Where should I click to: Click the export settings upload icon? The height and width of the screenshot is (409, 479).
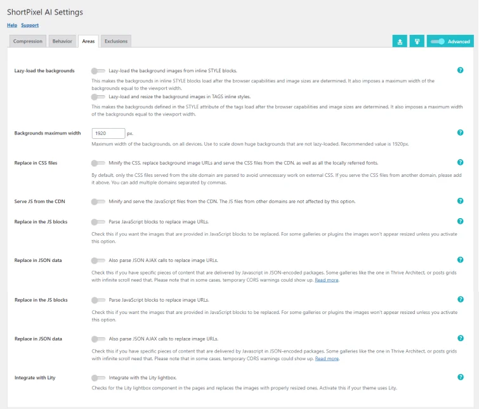(400, 41)
